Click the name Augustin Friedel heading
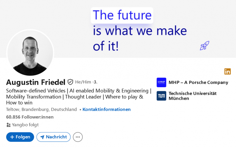Viewport: 236px width, 148px height. click(36, 82)
